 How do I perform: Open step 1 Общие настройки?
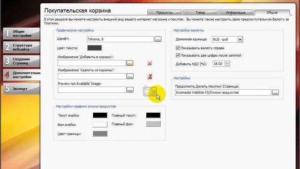(22, 33)
